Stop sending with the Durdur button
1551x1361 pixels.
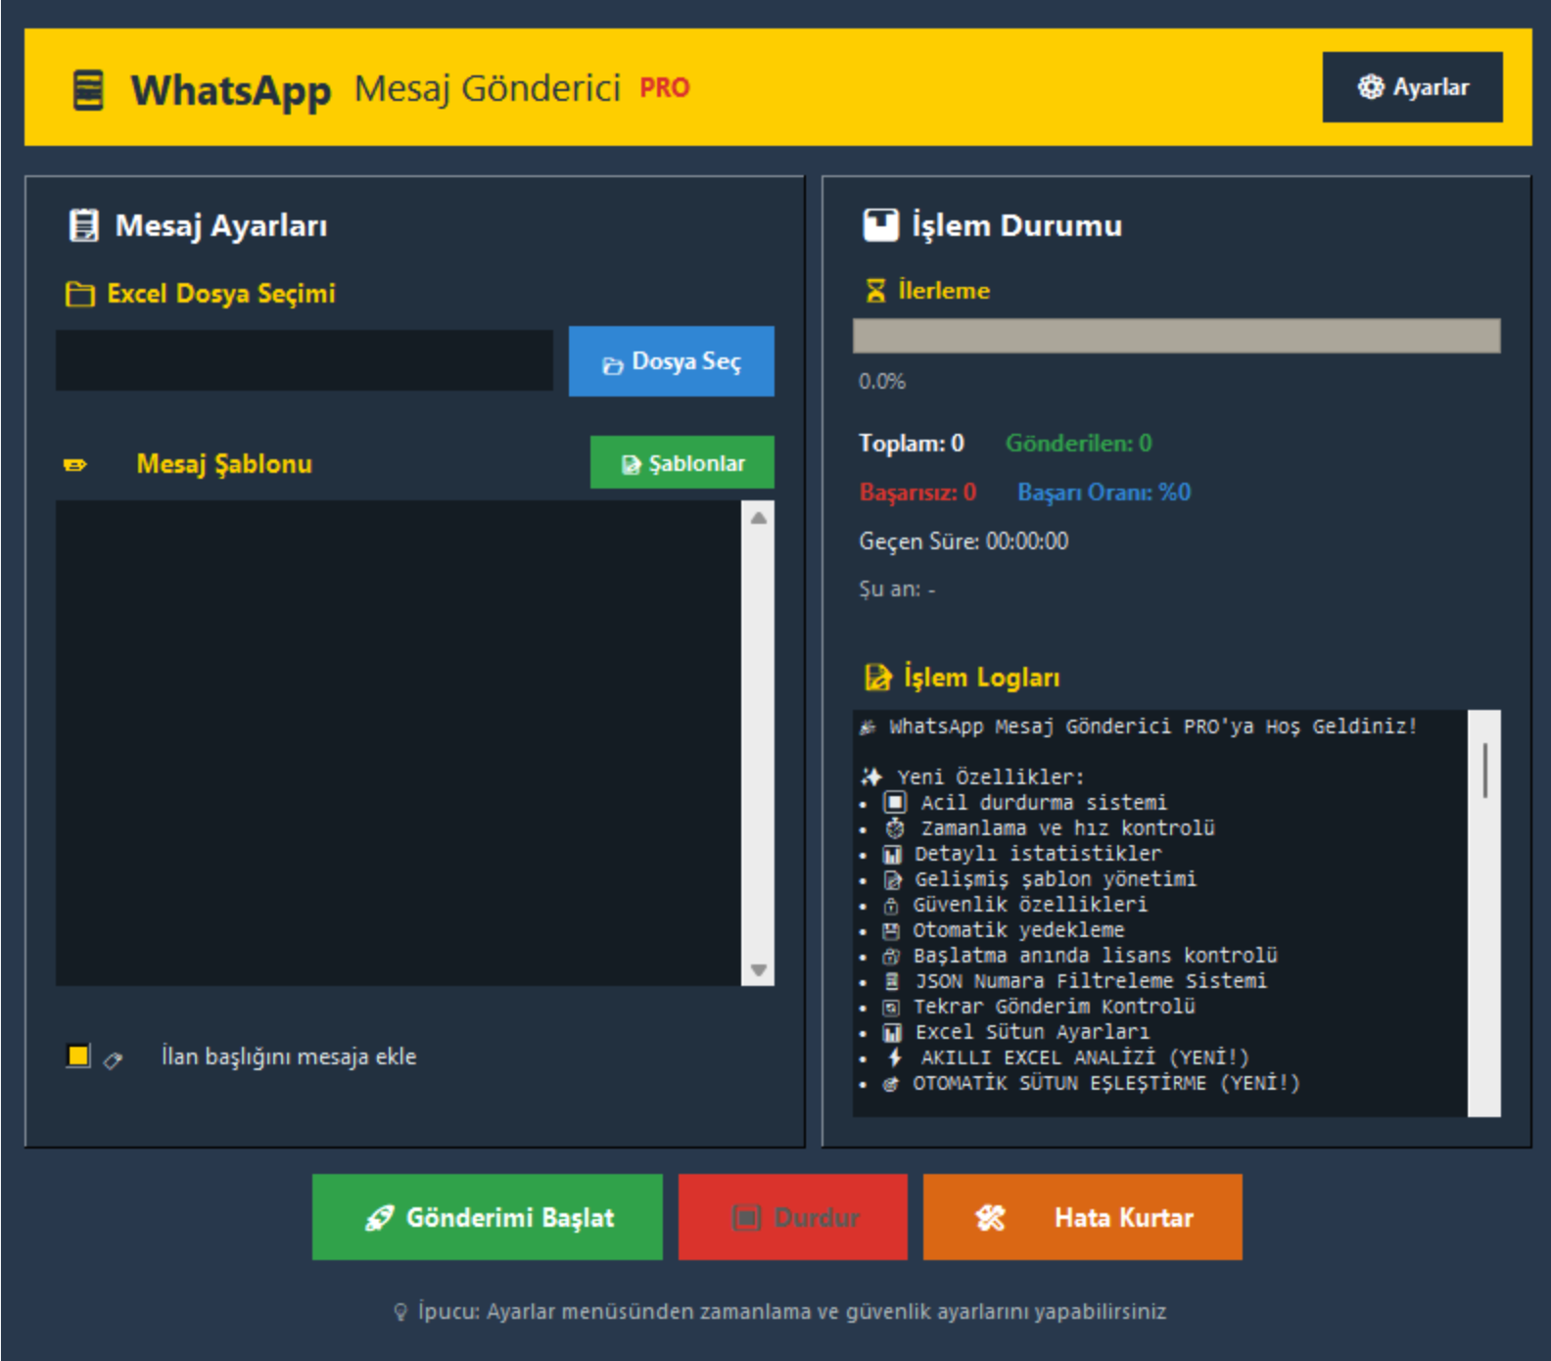click(792, 1217)
